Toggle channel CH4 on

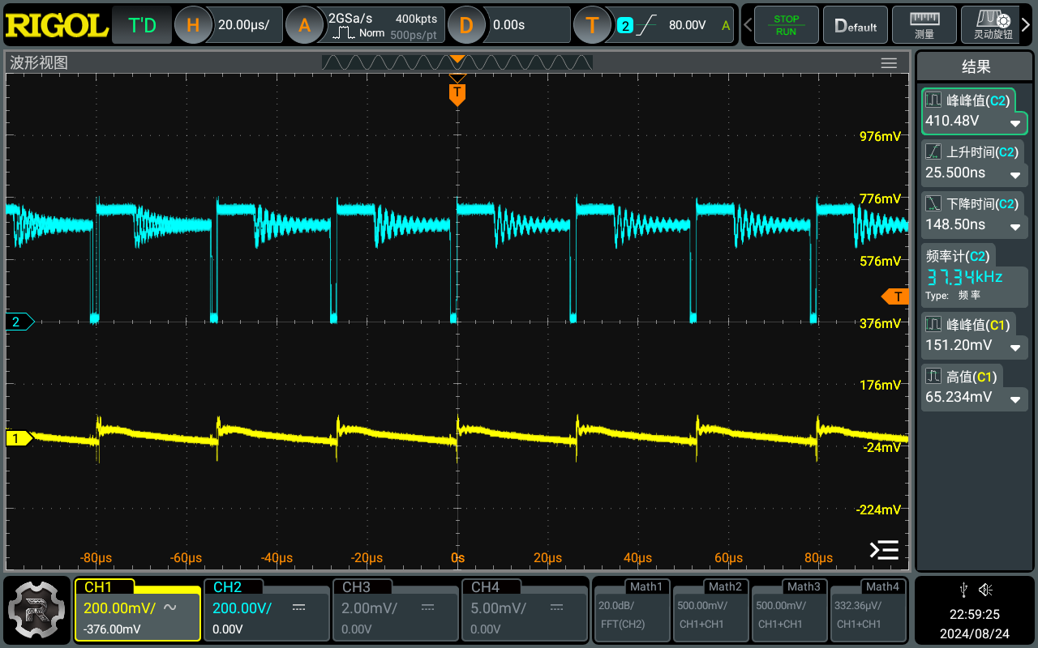(524, 610)
